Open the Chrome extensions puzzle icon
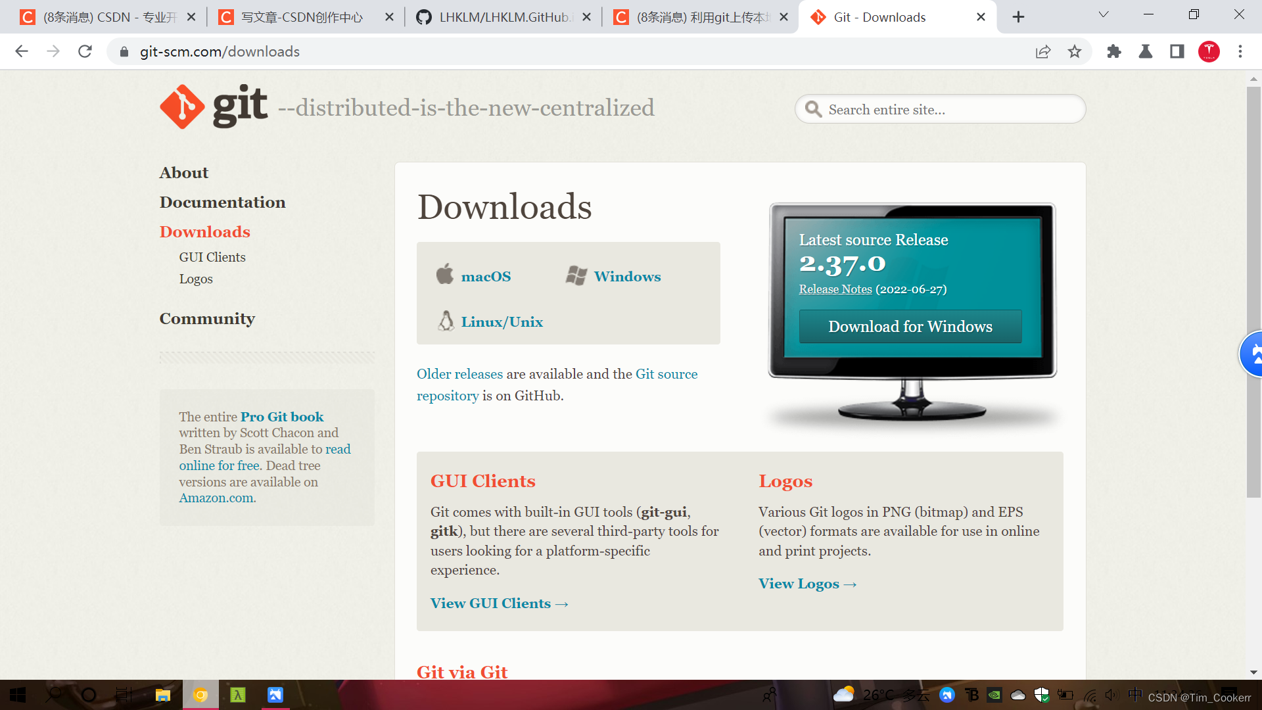The height and width of the screenshot is (710, 1262). [x=1114, y=51]
